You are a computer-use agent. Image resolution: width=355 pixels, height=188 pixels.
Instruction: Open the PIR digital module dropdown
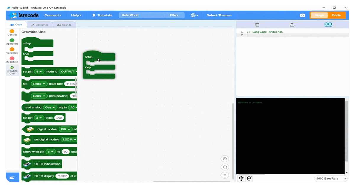click(66, 129)
